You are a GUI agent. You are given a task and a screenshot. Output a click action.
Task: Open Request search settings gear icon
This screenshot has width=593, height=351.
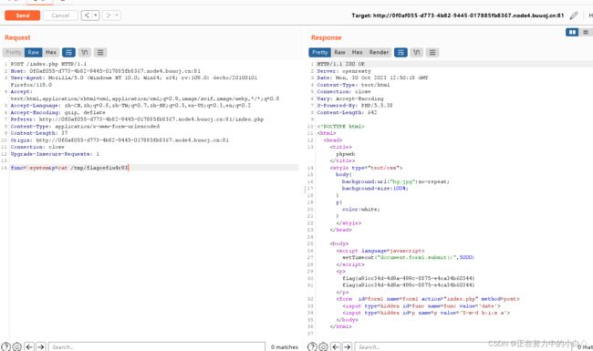[17, 346]
